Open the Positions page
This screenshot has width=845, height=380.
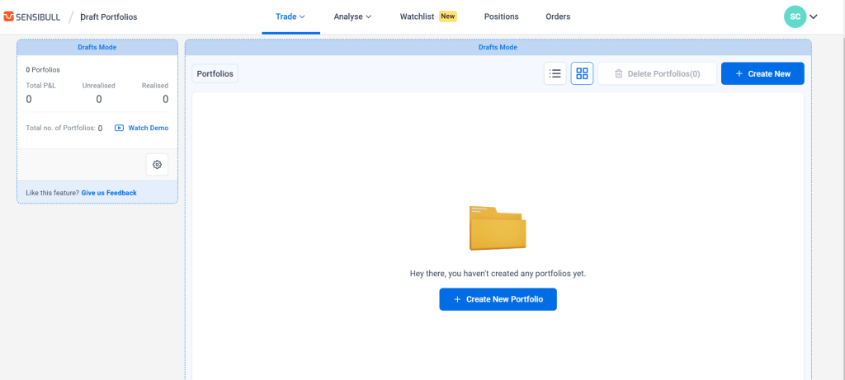point(501,16)
